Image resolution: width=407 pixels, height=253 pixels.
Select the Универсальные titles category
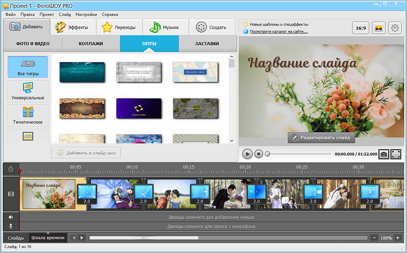(x=28, y=92)
